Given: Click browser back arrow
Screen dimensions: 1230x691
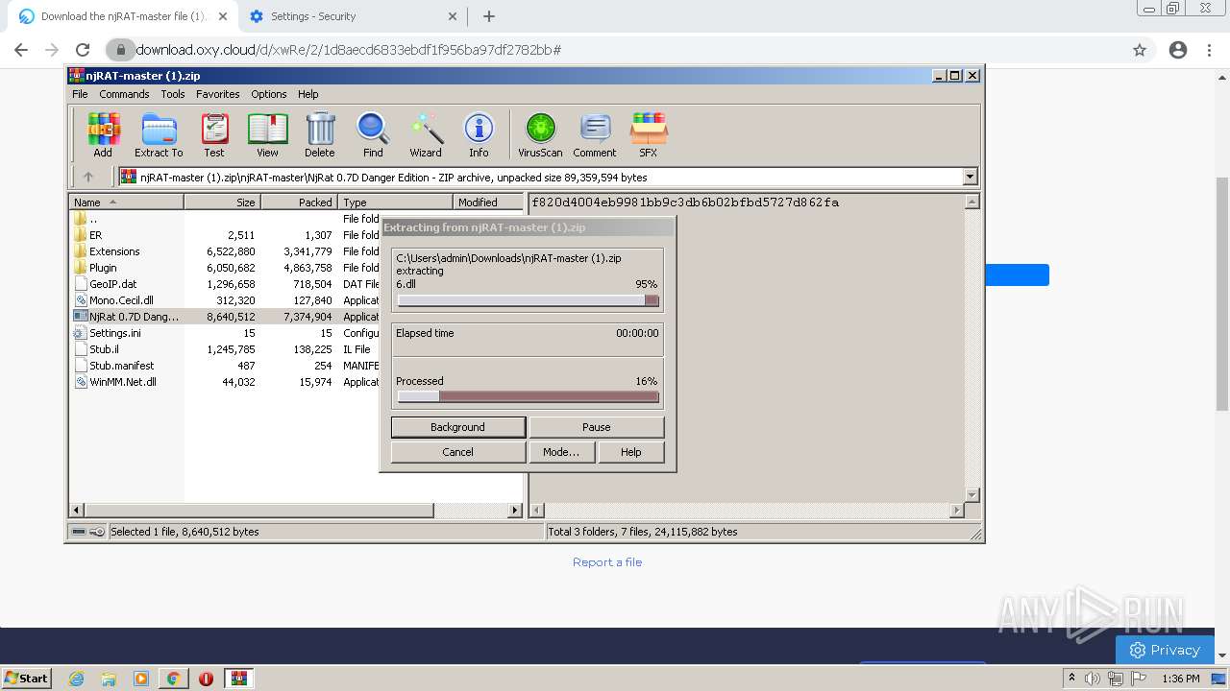Looking at the screenshot, I should coord(21,50).
